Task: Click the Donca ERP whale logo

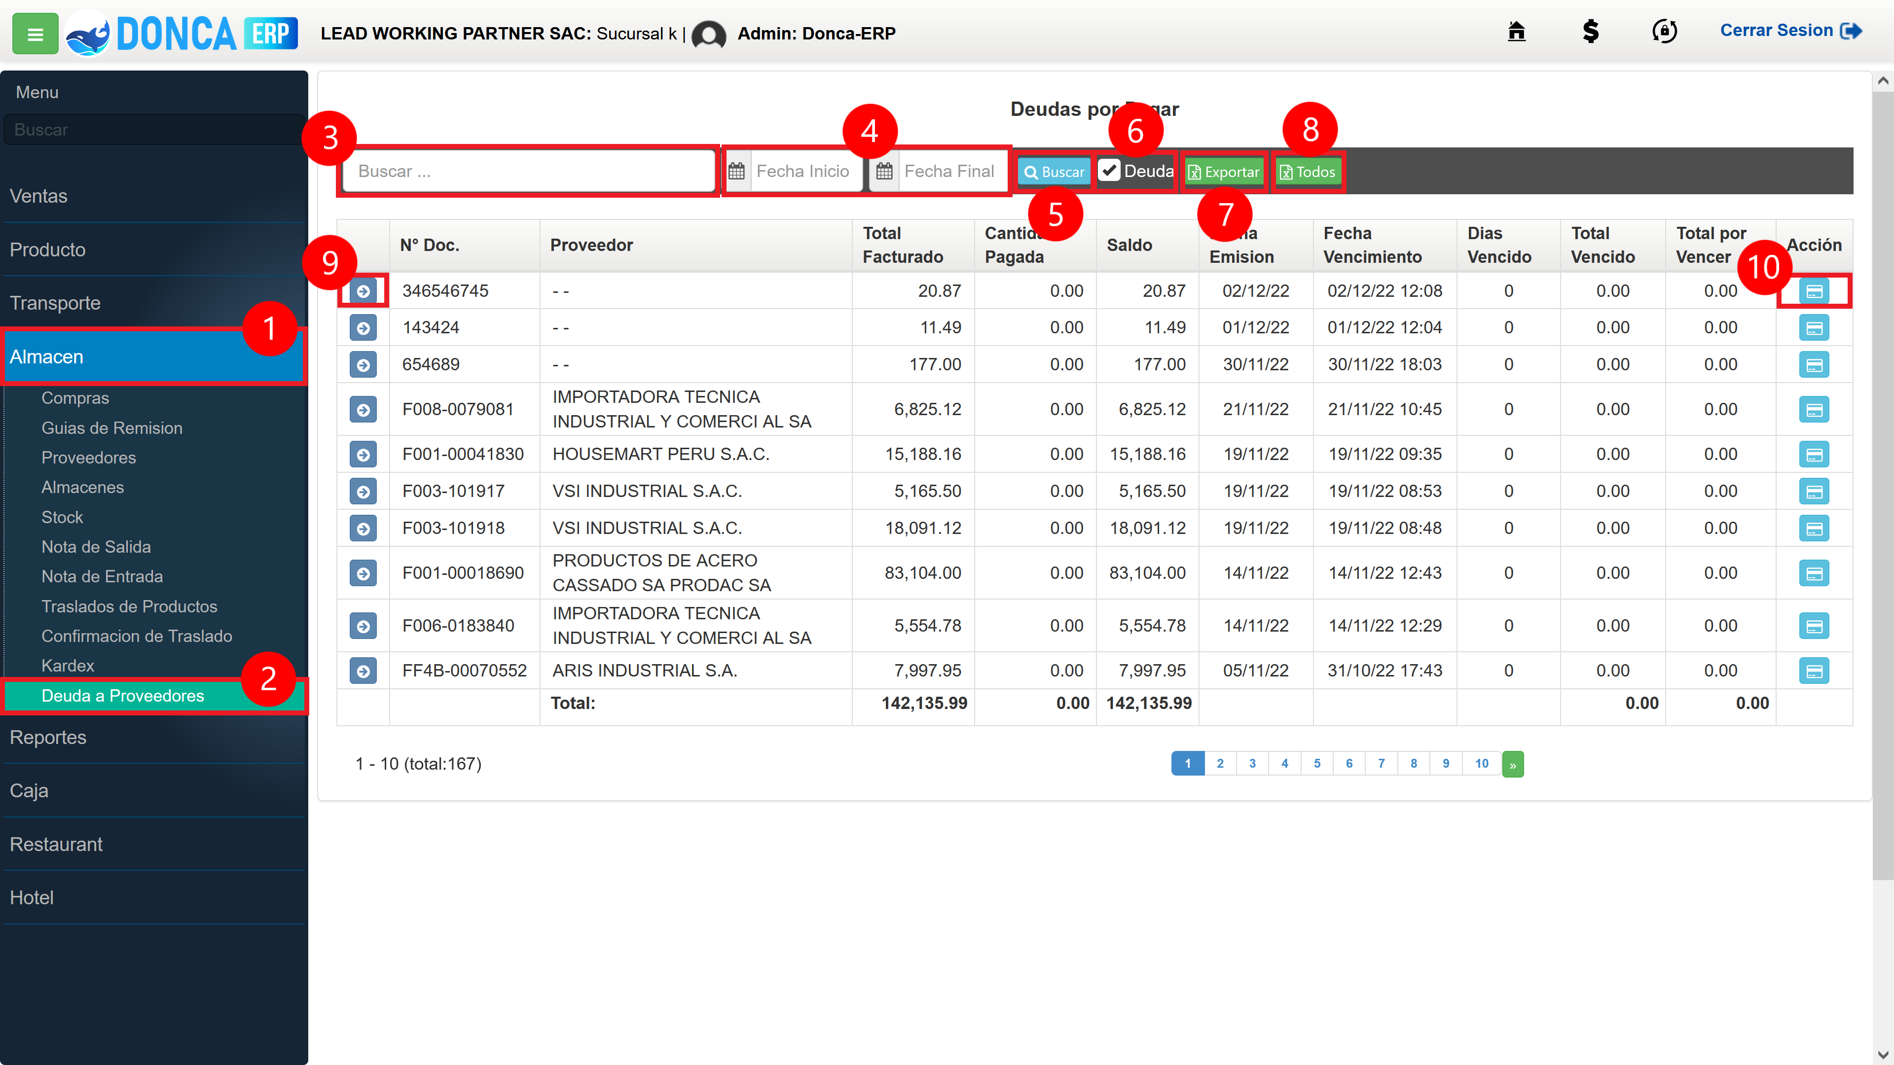Action: pyautogui.click(x=88, y=34)
